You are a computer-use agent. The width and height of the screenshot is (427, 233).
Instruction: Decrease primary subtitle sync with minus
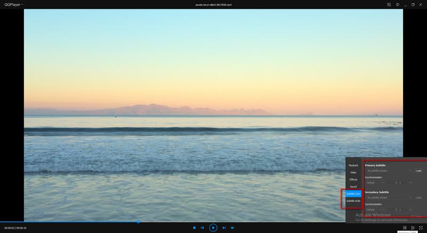[382, 182]
